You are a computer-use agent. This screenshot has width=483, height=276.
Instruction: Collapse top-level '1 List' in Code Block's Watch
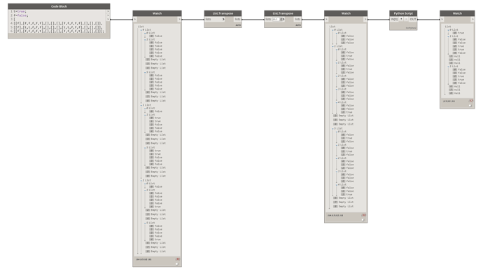pos(141,105)
